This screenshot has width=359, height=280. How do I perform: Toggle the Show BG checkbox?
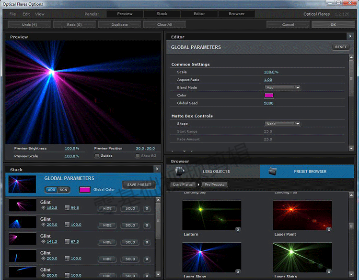tap(138, 156)
